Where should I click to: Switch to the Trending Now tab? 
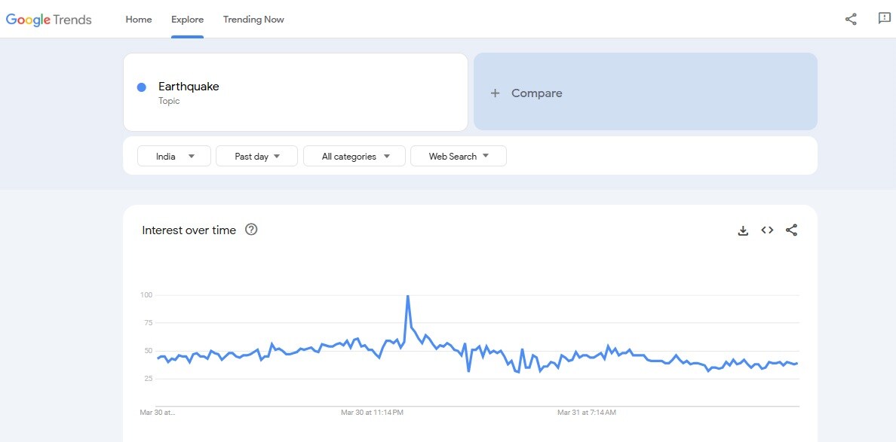coord(253,20)
